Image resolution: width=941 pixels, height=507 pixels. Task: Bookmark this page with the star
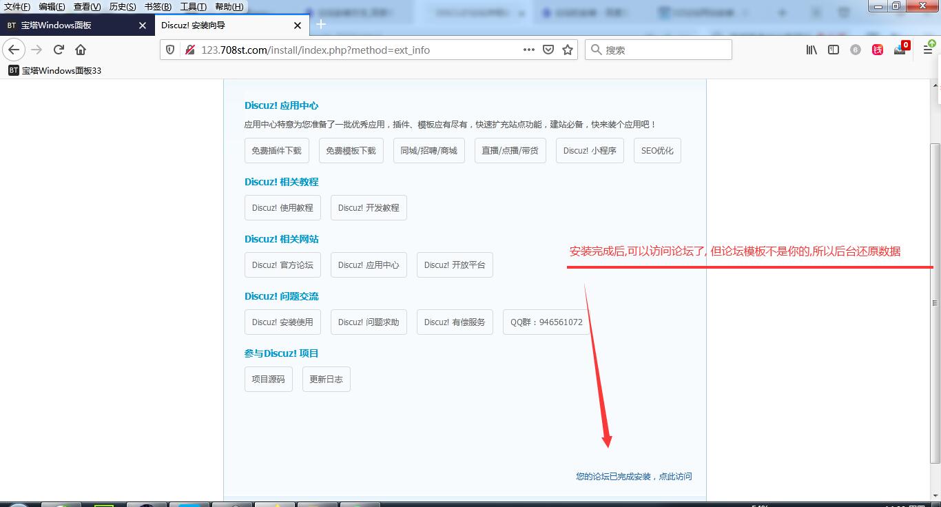pyautogui.click(x=568, y=50)
